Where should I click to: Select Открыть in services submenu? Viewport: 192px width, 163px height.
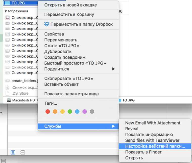pos(155,158)
